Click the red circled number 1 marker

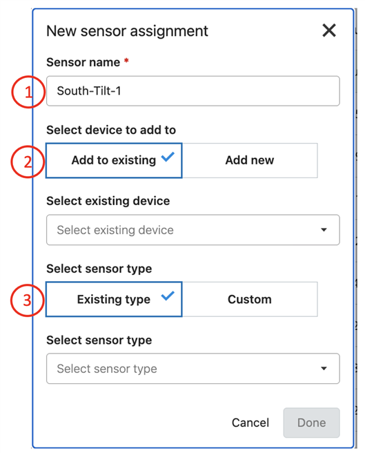tap(28, 92)
